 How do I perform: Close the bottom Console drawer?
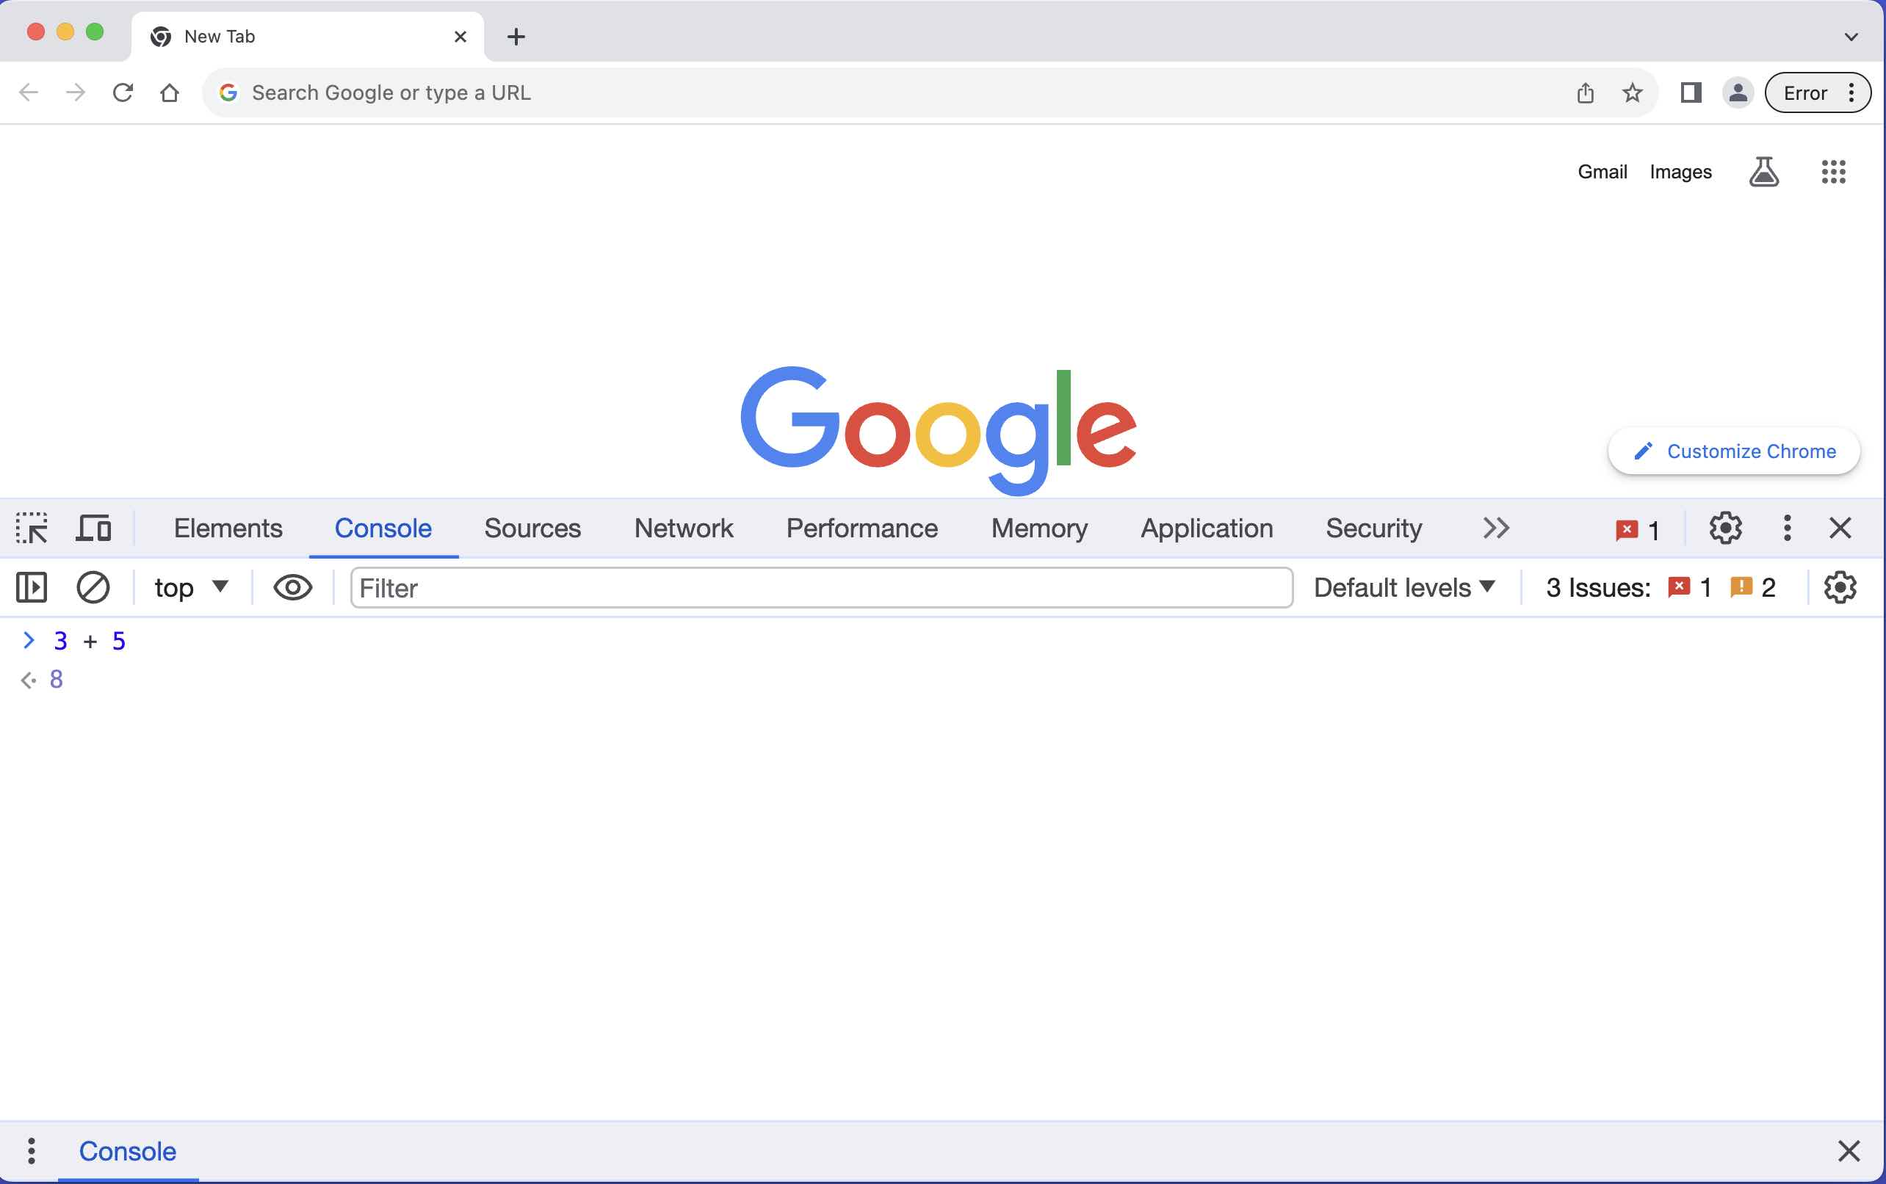1849,1151
